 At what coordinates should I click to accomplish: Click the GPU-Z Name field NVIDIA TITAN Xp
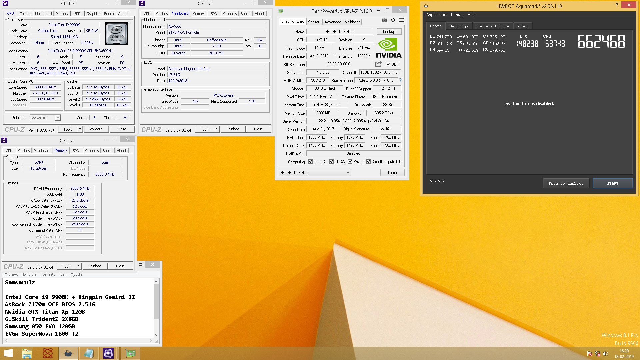340,32
